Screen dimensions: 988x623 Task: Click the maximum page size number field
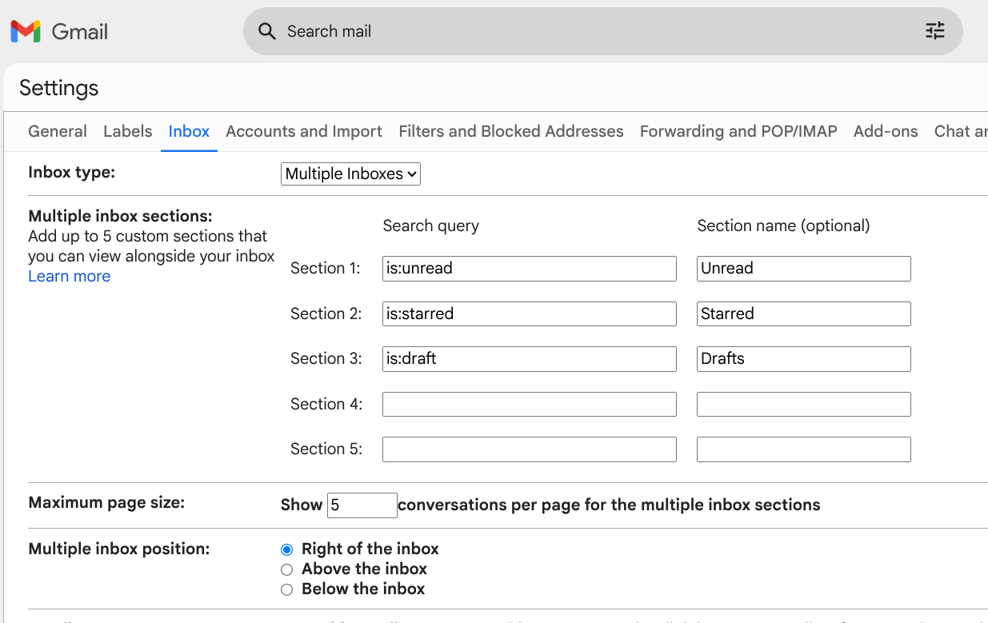point(362,505)
